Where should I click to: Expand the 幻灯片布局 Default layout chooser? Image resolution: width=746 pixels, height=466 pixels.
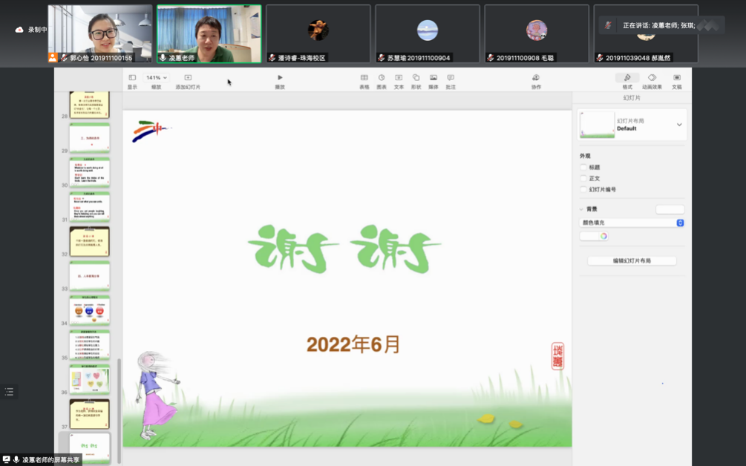(x=678, y=125)
